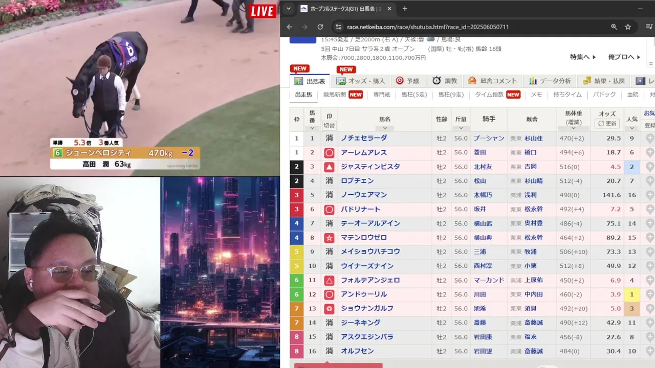Switch to the 出馬表 tab

point(310,81)
